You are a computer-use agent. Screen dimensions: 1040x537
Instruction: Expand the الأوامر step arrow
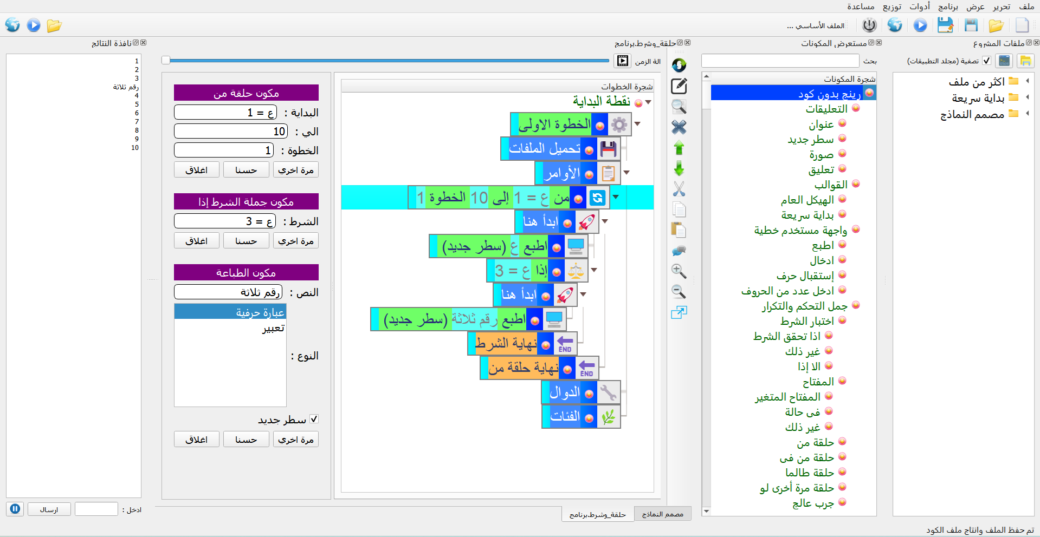(627, 173)
